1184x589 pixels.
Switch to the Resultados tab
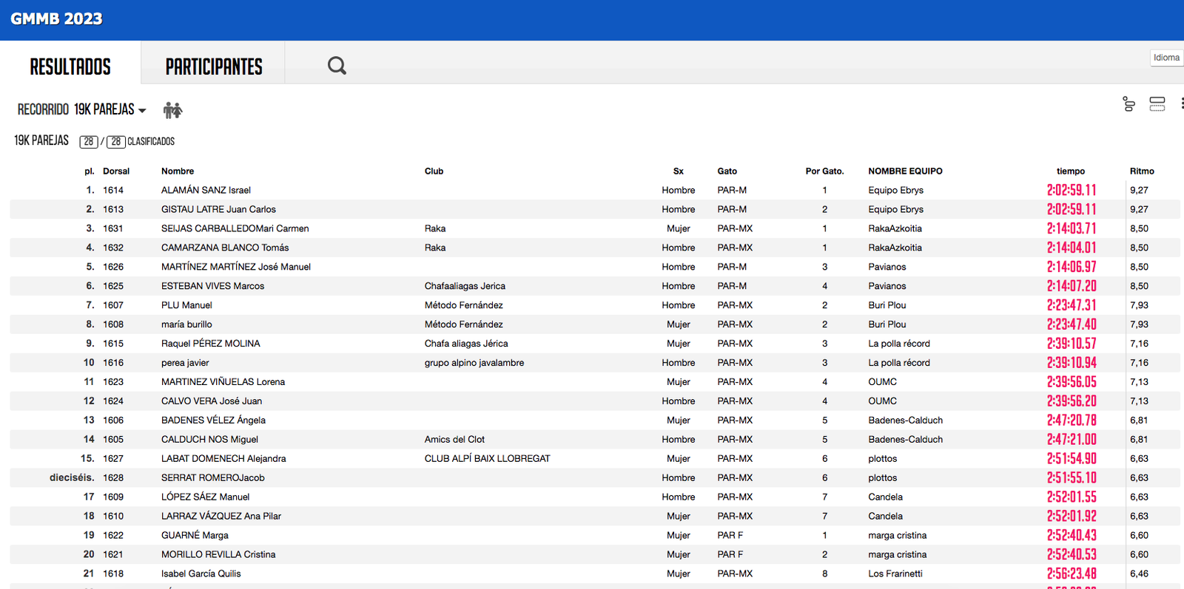coord(70,67)
